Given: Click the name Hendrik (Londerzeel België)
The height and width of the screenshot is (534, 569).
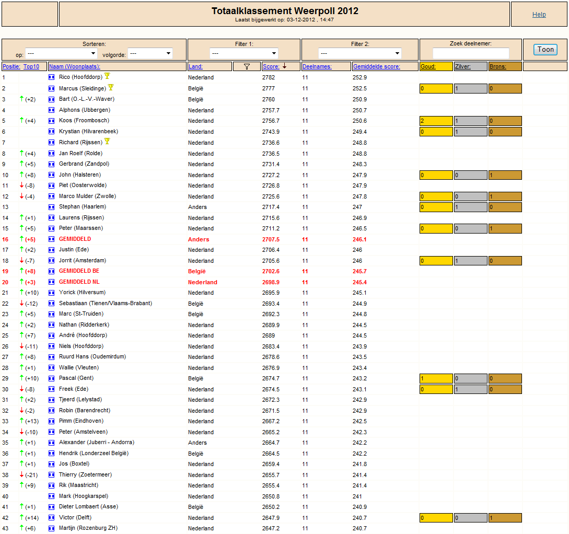Looking at the screenshot, I should coord(94,453).
